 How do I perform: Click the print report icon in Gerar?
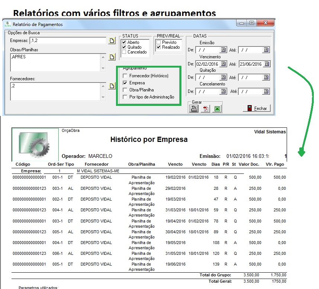pyautogui.click(x=194, y=108)
